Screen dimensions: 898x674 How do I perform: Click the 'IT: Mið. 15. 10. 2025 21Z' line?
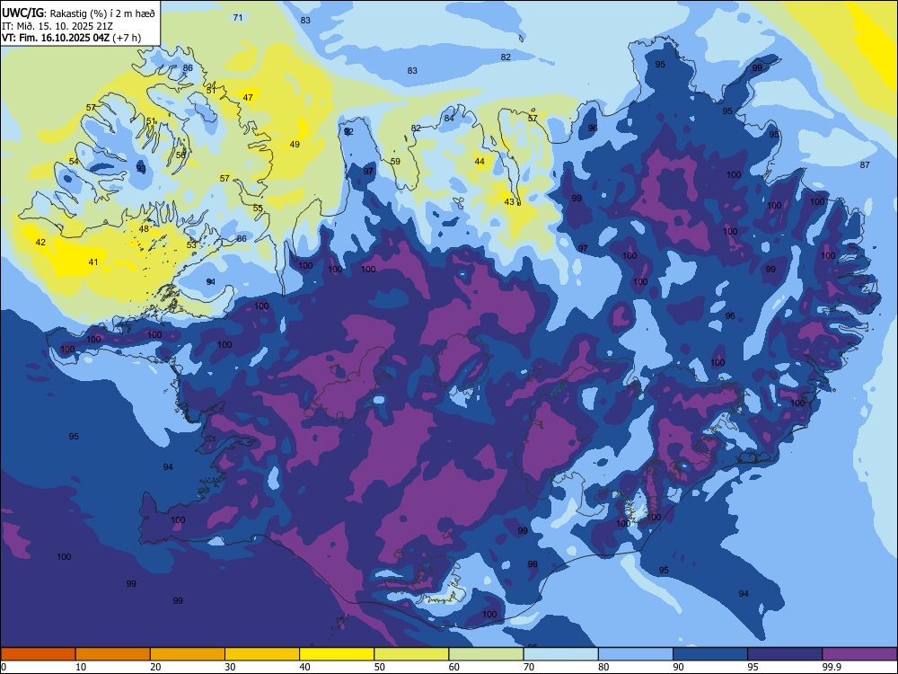[x=56, y=25]
